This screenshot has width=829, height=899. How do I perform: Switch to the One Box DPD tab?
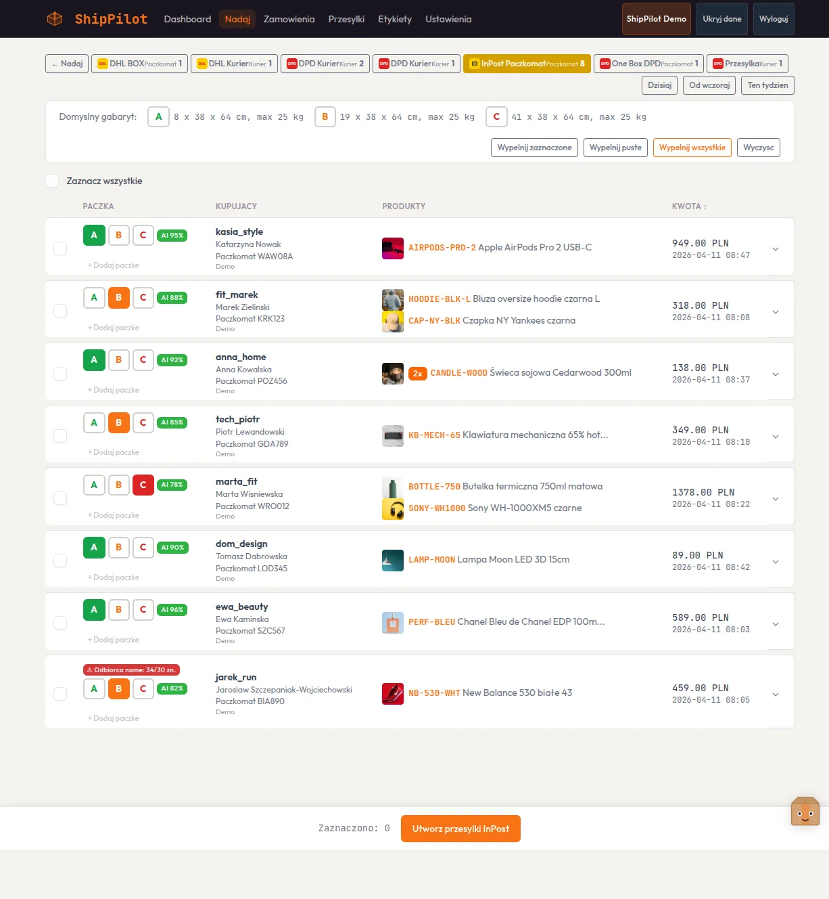pyautogui.click(x=648, y=64)
